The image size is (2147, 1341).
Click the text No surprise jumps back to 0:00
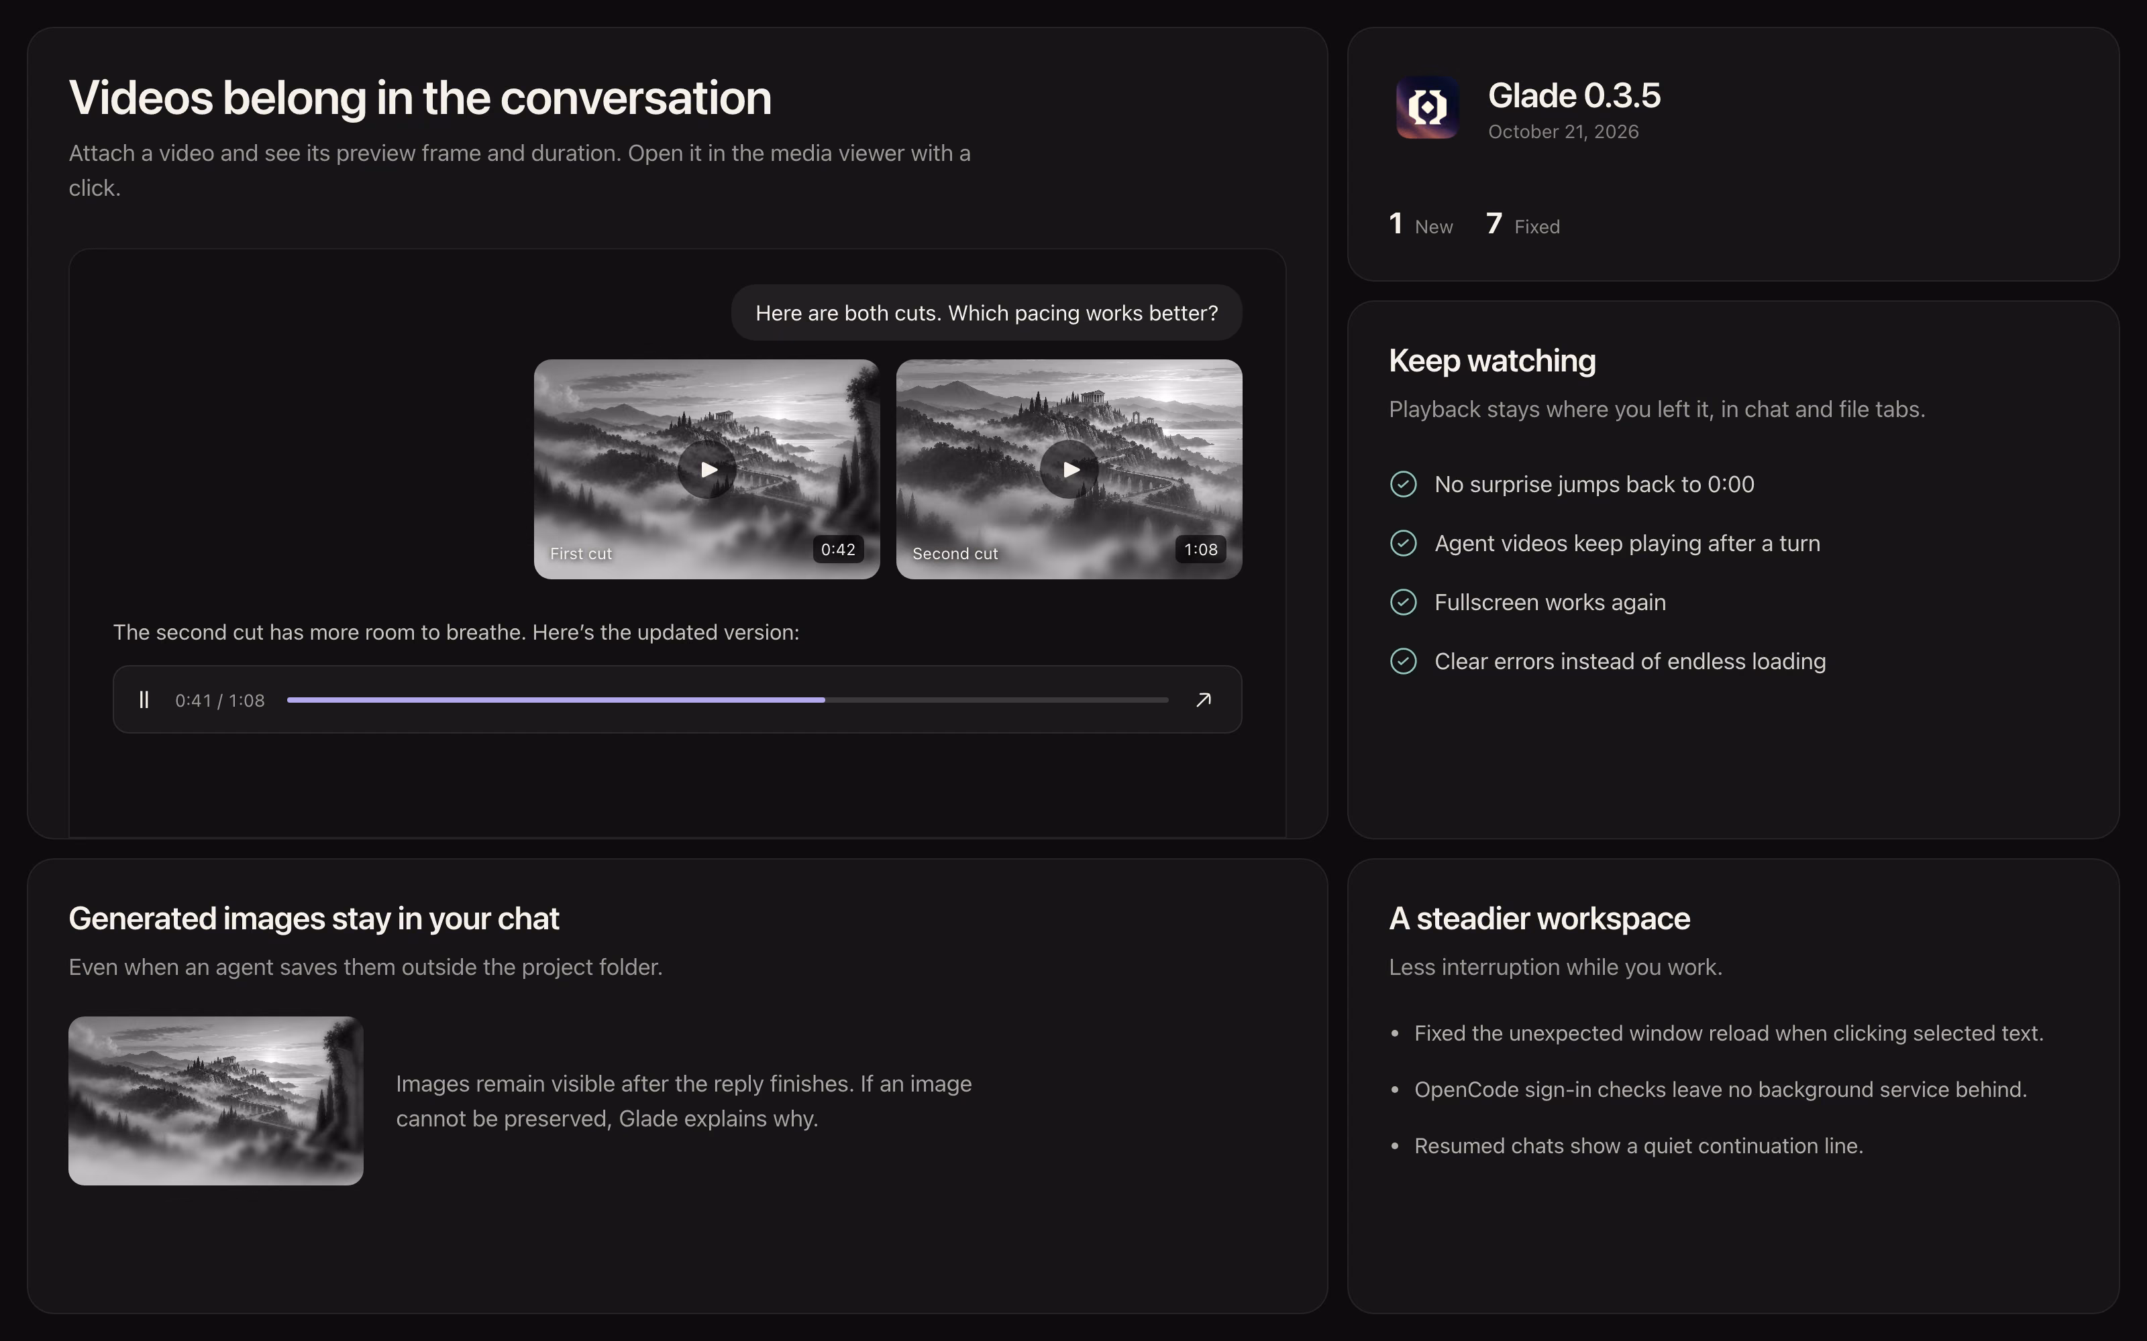coord(1594,484)
